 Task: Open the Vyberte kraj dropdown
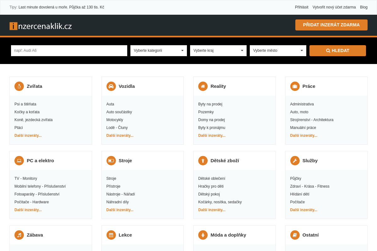(218, 51)
